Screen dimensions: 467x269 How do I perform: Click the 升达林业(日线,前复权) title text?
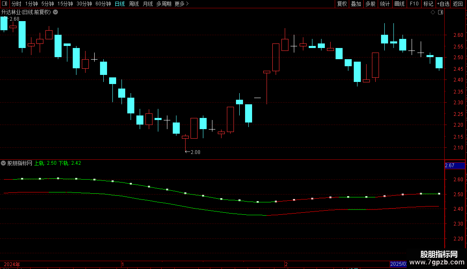pyautogui.click(x=26, y=12)
